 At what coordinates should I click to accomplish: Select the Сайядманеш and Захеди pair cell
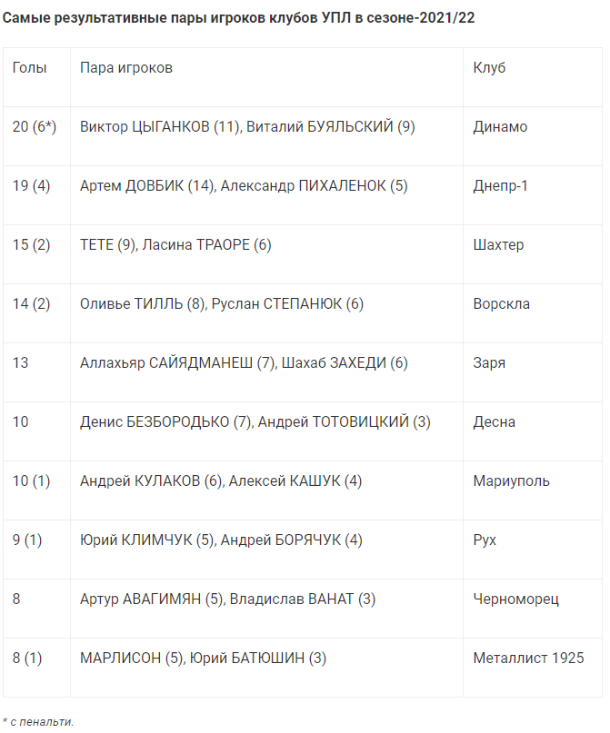[x=244, y=363]
